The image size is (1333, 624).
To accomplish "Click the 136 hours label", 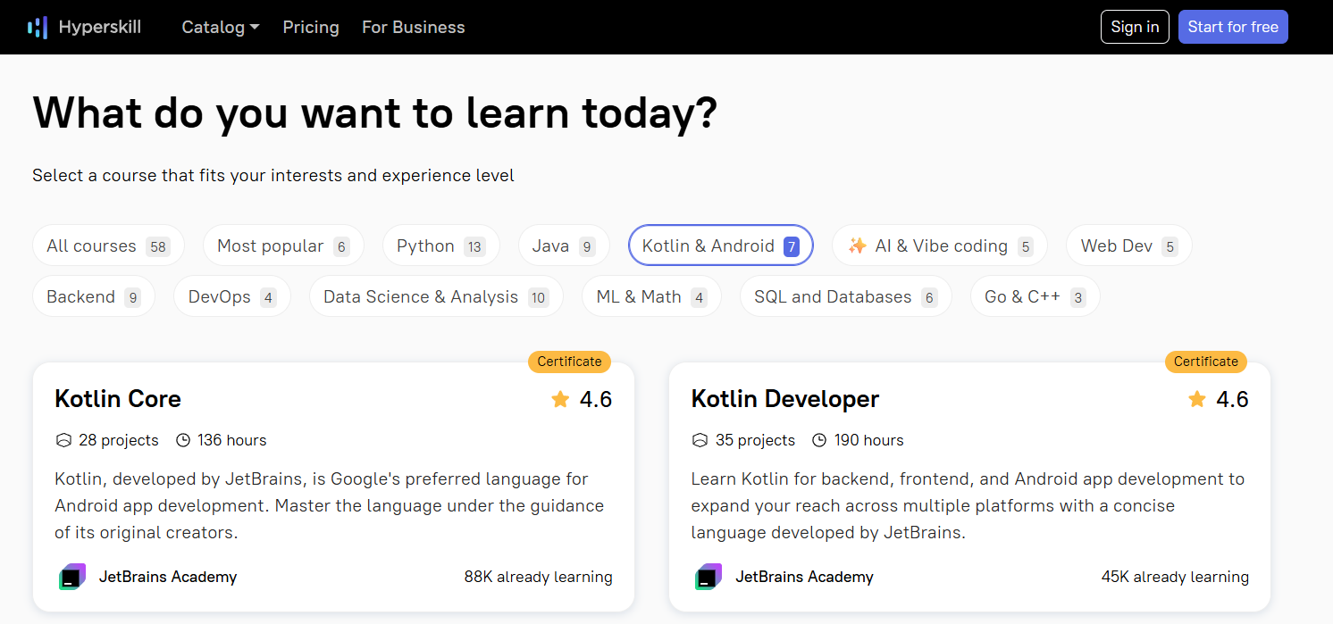I will (x=232, y=440).
